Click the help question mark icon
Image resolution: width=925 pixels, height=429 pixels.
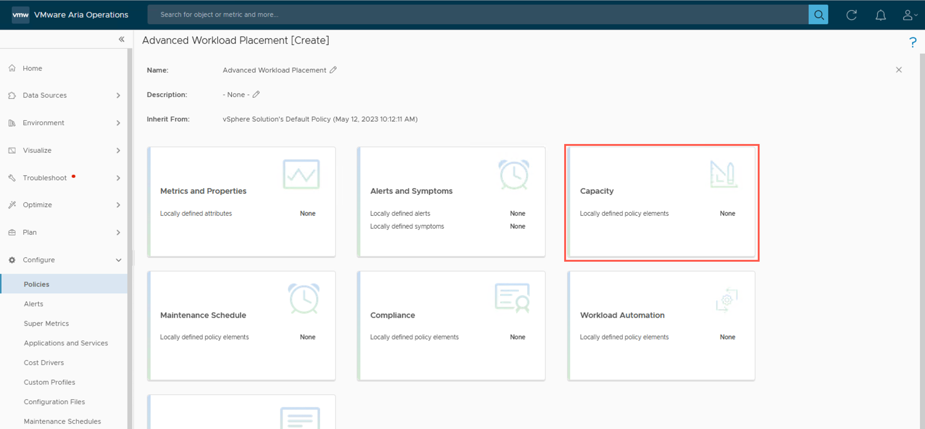pyautogui.click(x=912, y=42)
